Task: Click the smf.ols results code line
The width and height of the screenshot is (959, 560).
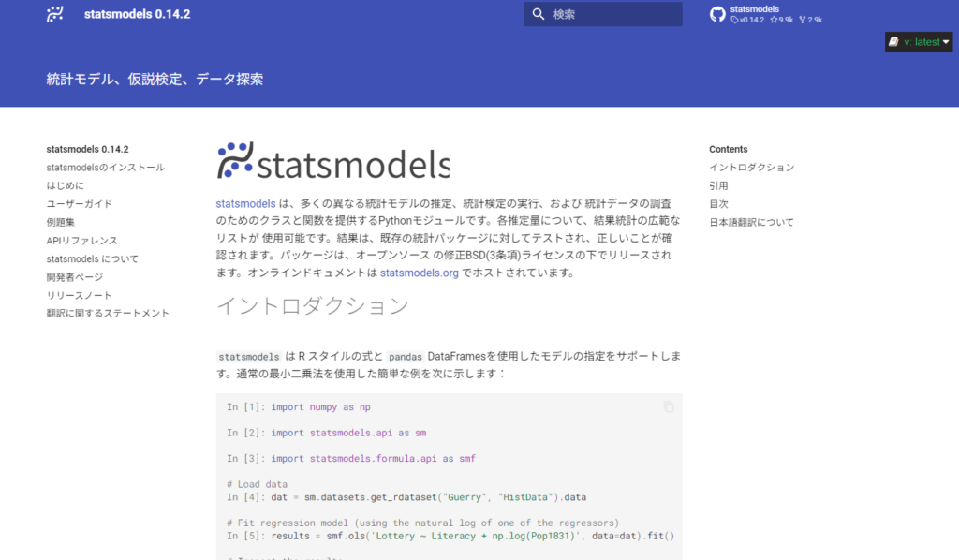Action: click(x=450, y=537)
